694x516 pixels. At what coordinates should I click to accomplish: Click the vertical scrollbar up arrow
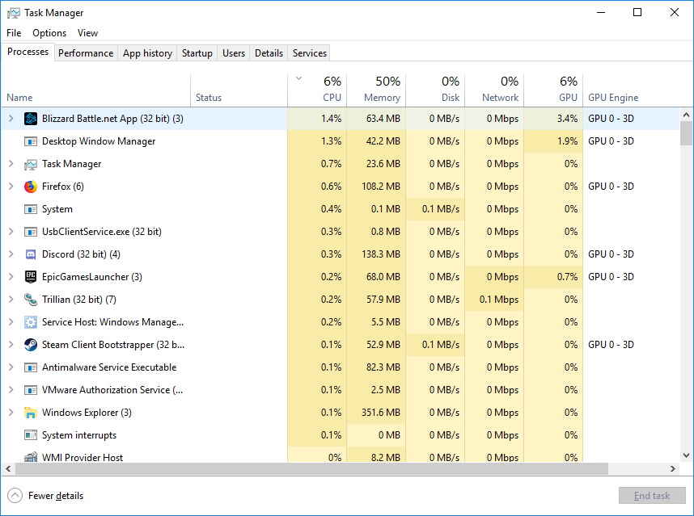pyautogui.click(x=686, y=115)
